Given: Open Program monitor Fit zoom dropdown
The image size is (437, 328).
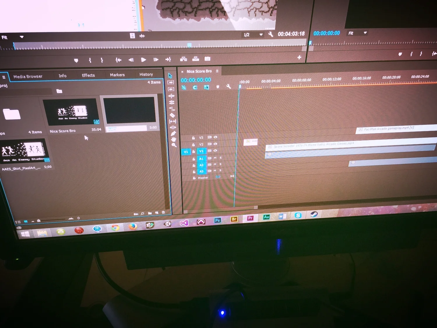Looking at the screenshot, I should (358, 33).
